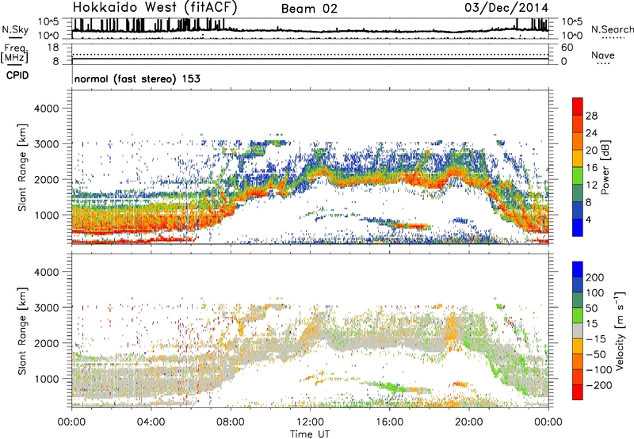Select the '-200' value on the velocity color bar
Image resolution: width=634 pixels, height=439 pixels.
598,385
